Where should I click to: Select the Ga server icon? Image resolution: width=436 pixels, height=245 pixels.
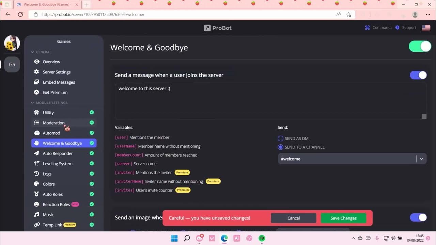pyautogui.click(x=12, y=64)
